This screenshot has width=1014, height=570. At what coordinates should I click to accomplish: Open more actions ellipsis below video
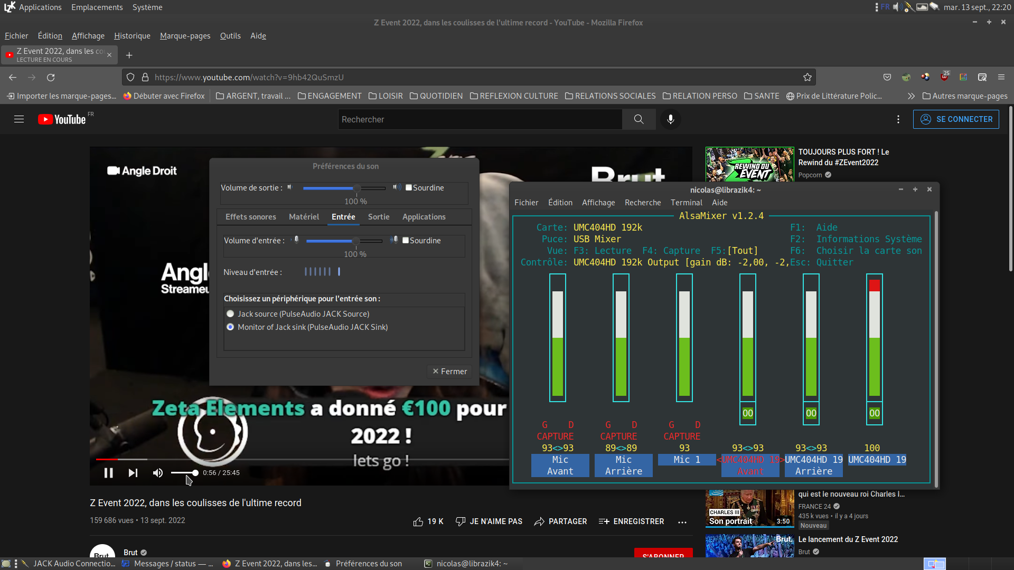(682, 522)
